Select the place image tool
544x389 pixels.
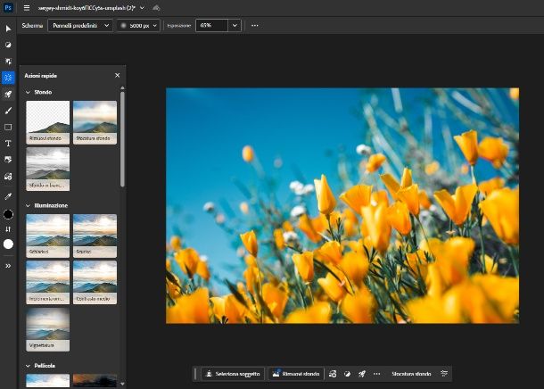pyautogui.click(x=8, y=160)
